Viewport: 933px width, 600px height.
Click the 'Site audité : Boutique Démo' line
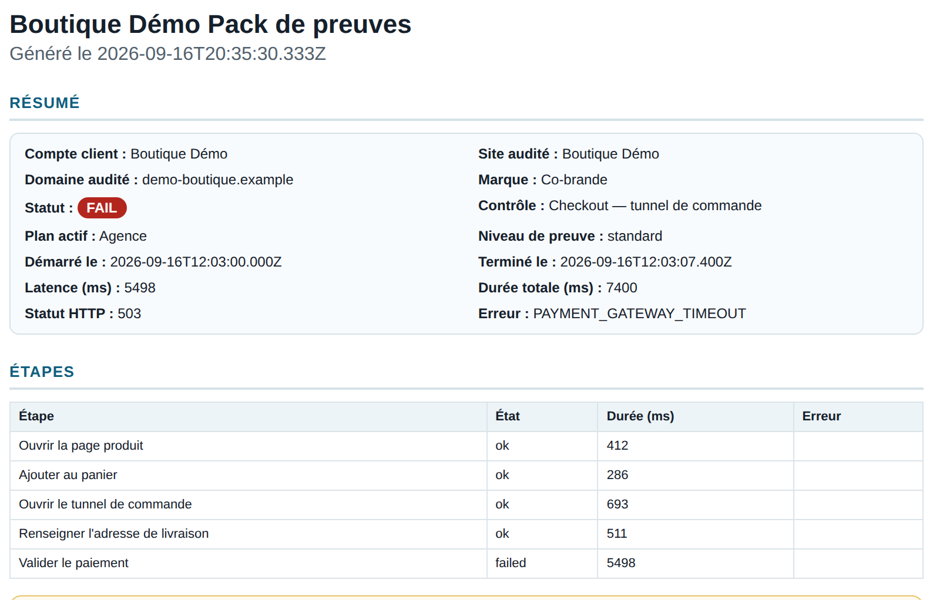click(568, 154)
